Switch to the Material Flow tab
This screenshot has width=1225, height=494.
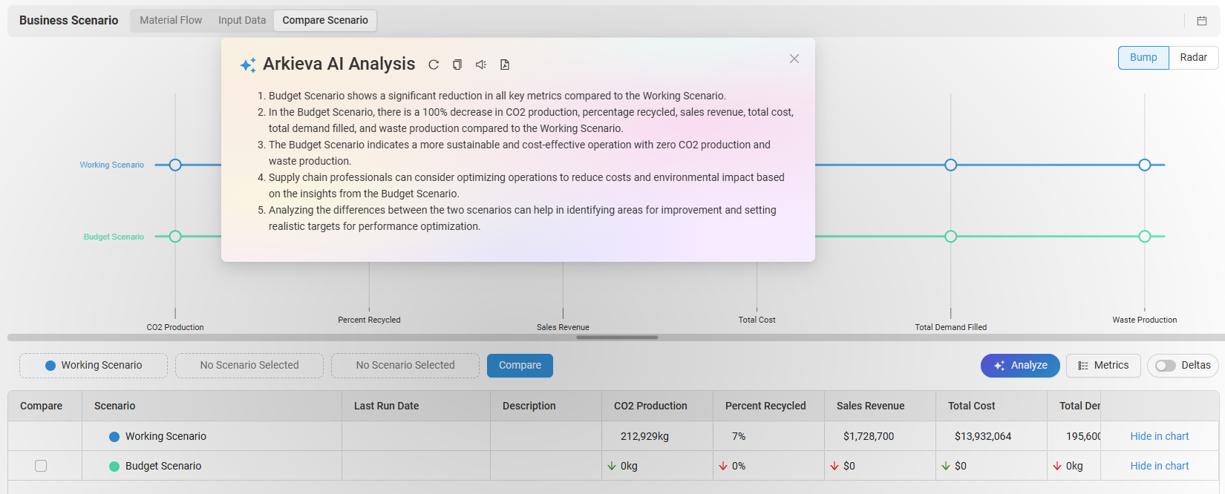click(171, 21)
